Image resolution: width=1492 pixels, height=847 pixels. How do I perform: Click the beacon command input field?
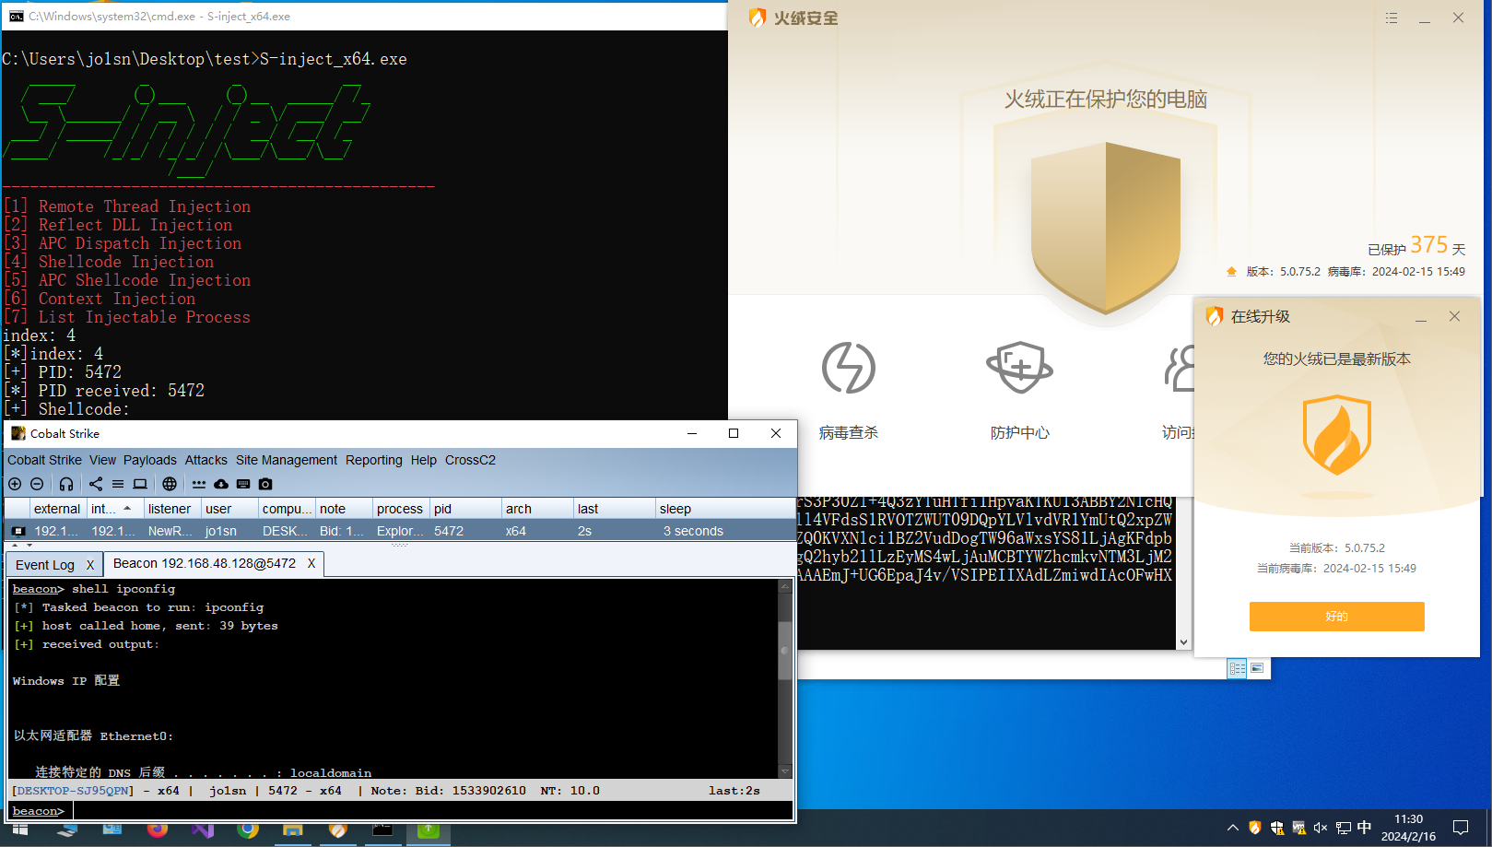pos(432,811)
